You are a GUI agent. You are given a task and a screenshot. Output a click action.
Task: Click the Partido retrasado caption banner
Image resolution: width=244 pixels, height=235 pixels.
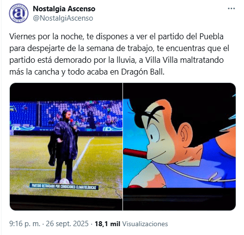[x=64, y=186]
